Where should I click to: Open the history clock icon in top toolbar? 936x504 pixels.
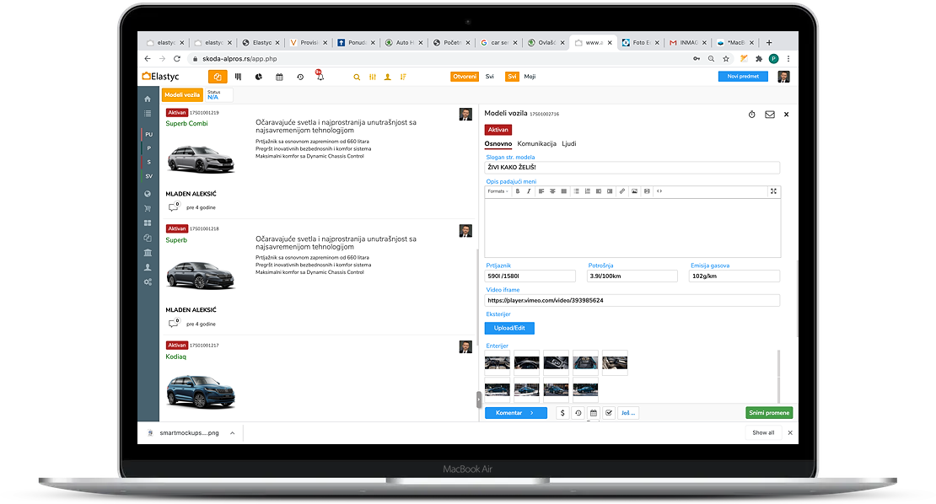[x=300, y=77]
